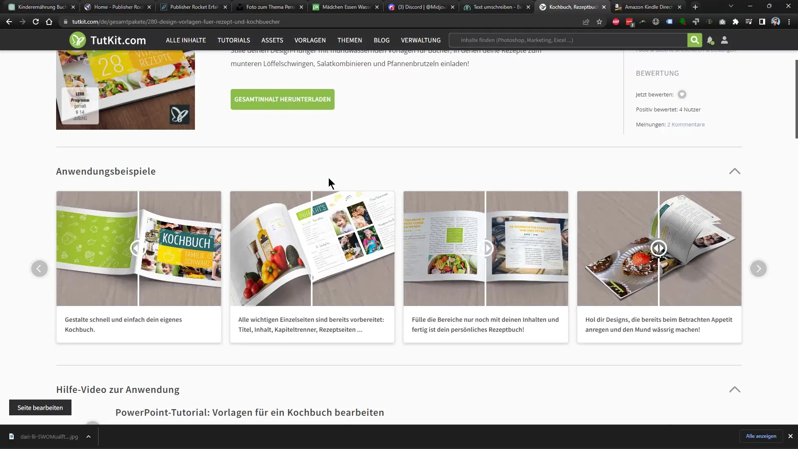
Task: Click the bookmark/favorites icon in toolbar
Action: pos(599,21)
